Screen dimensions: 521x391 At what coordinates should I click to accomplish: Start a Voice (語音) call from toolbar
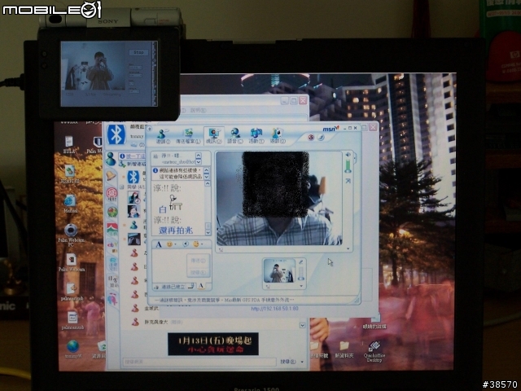point(235,136)
